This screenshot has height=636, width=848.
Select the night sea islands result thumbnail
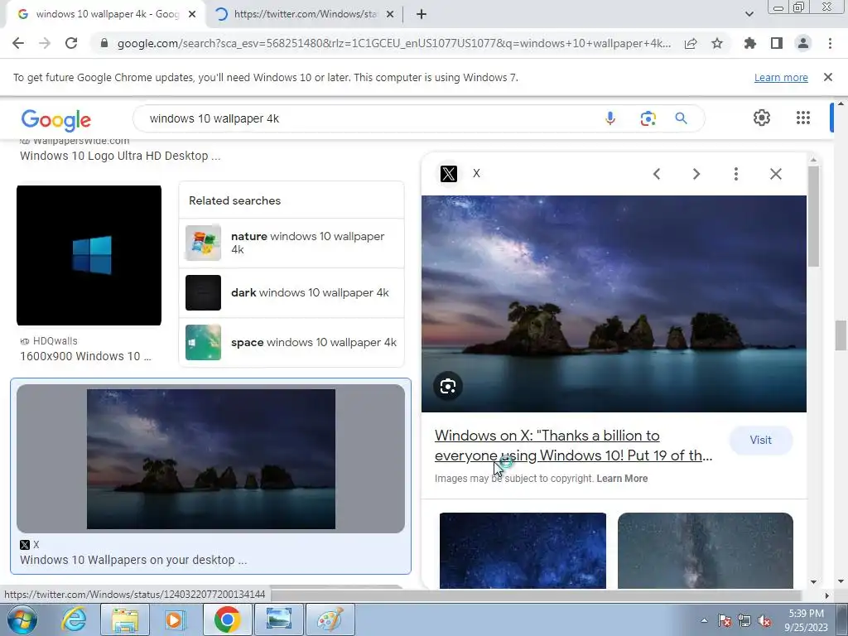(211, 459)
